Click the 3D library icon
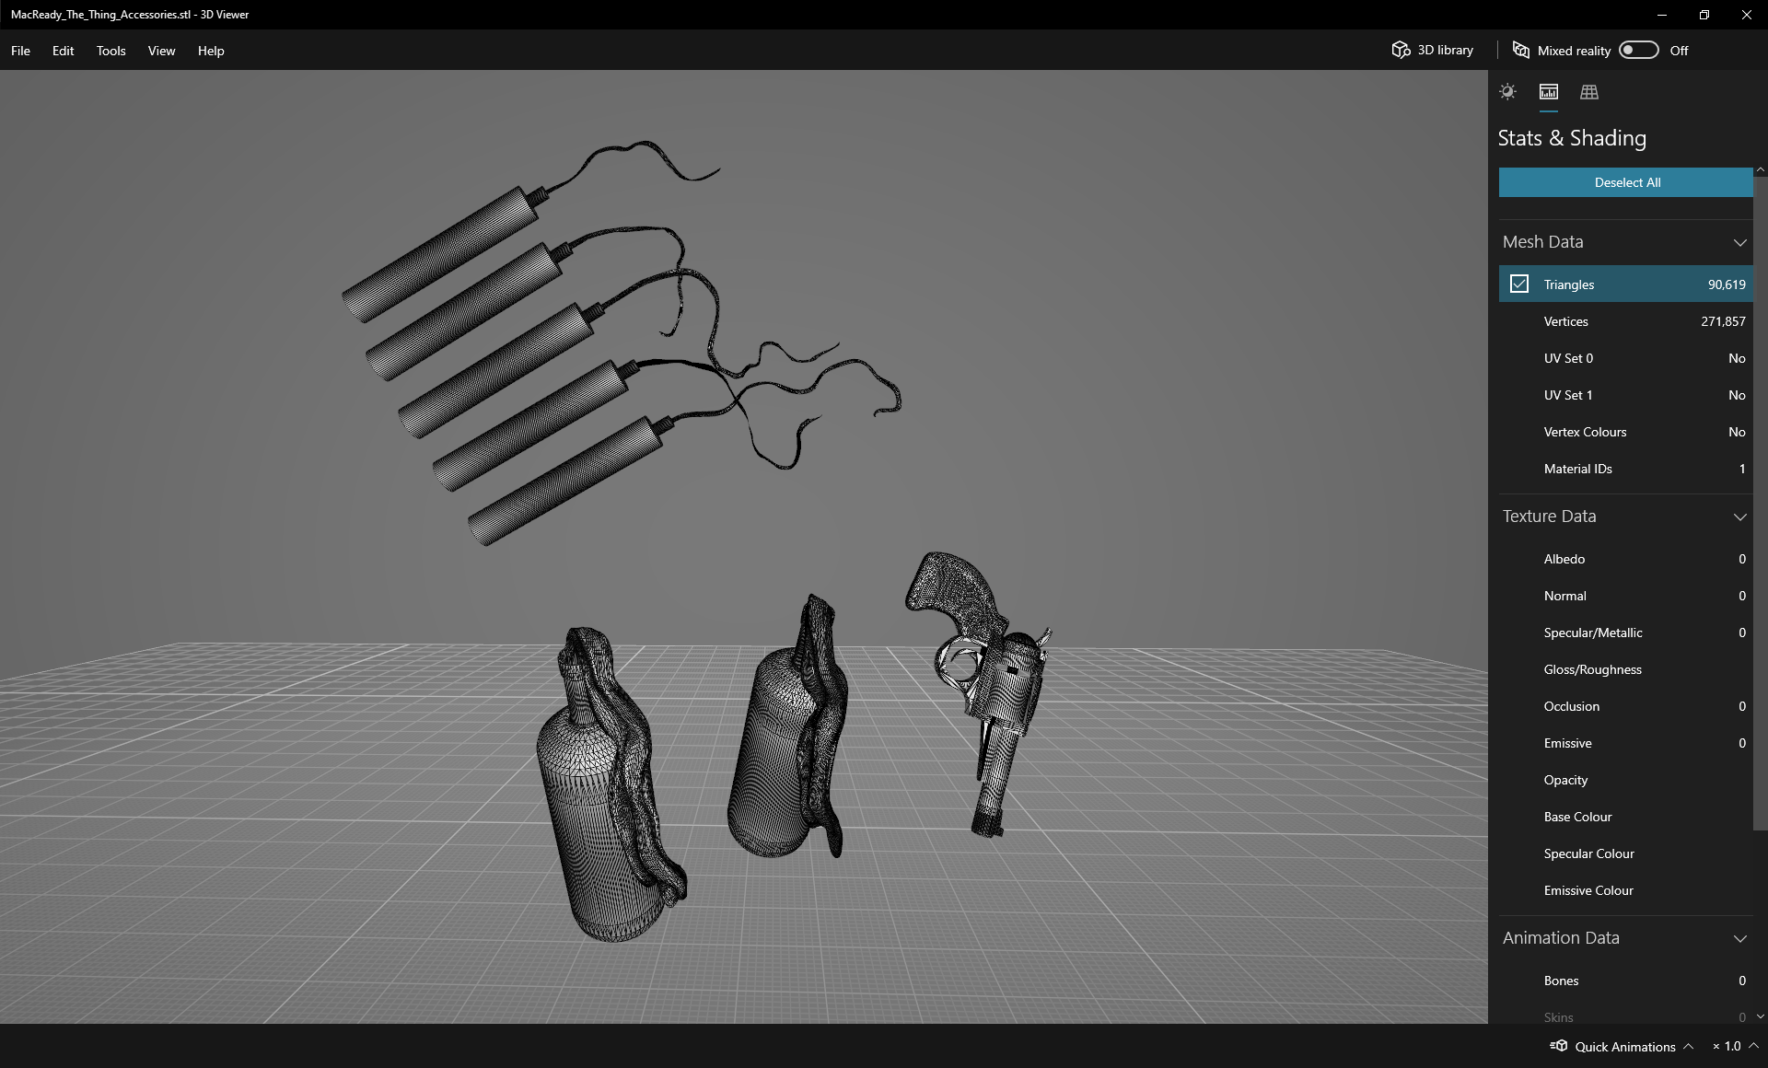Image resolution: width=1768 pixels, height=1068 pixels. (1401, 50)
